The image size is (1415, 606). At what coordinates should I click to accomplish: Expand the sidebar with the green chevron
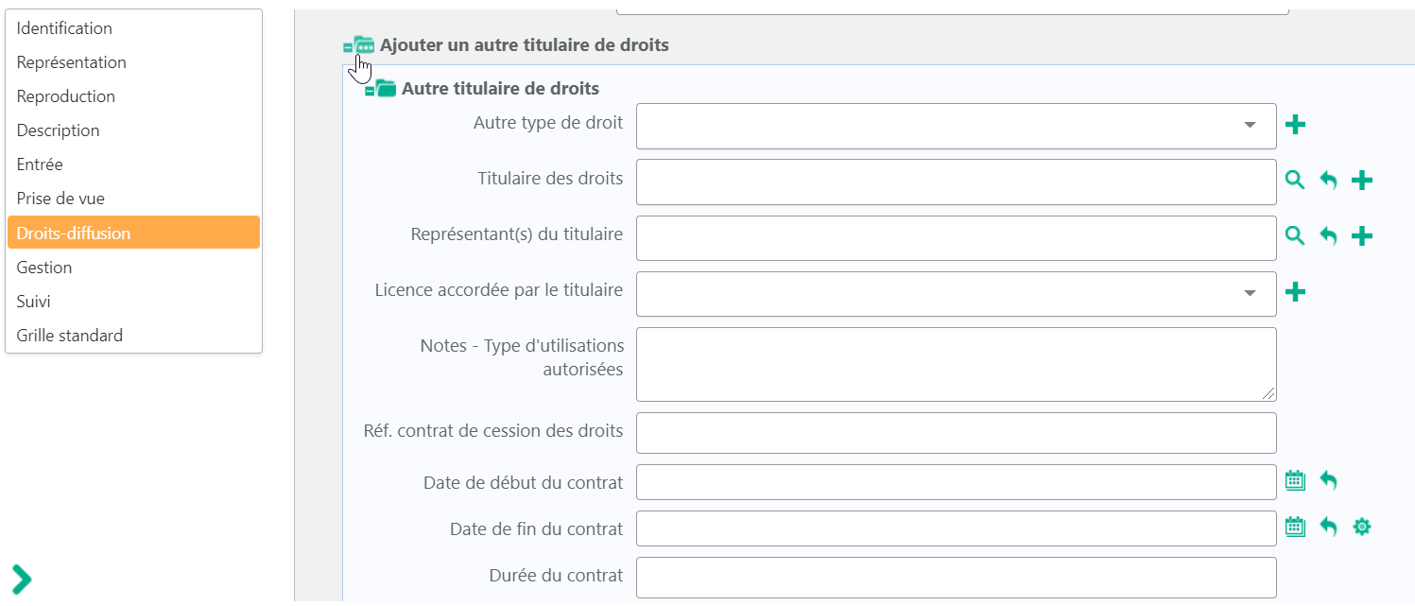point(22,579)
